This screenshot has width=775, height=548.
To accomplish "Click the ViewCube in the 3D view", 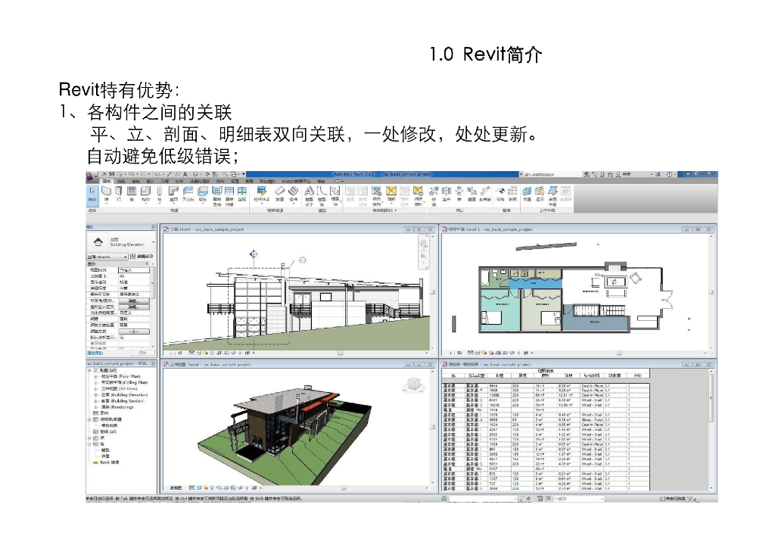I will tap(413, 385).
